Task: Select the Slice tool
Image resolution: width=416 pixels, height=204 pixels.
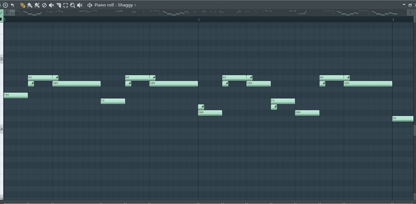Action: click(58, 5)
